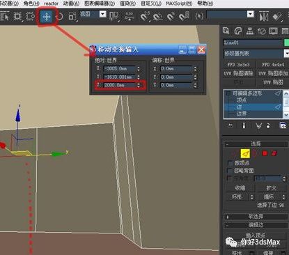
Task: Enable the 忽略背面 checkbox
Action: coord(231,171)
